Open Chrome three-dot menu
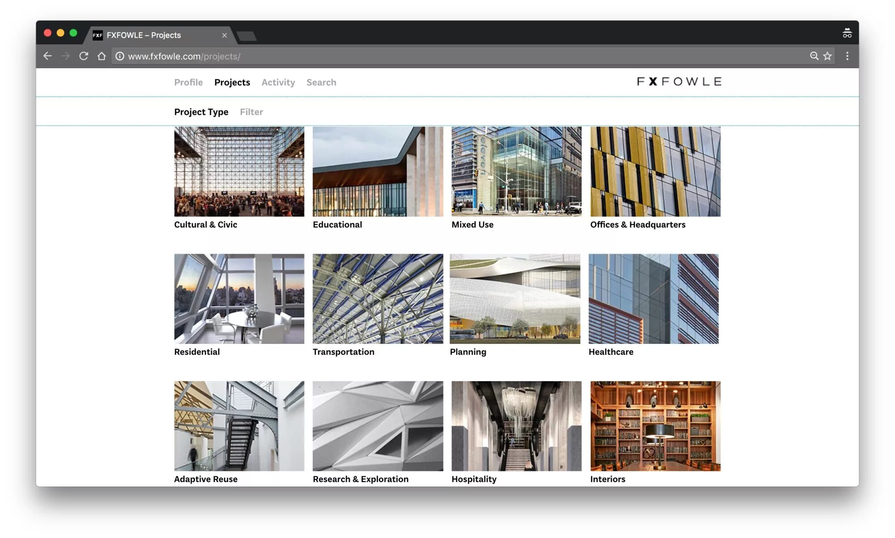Screen dimensions: 895x538 click(847, 56)
